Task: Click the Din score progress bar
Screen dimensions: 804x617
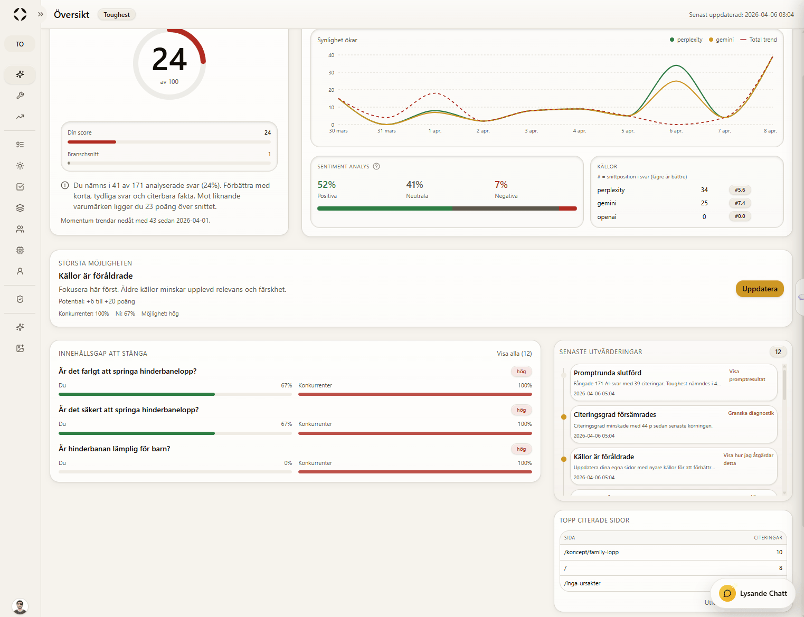Action: [168, 142]
